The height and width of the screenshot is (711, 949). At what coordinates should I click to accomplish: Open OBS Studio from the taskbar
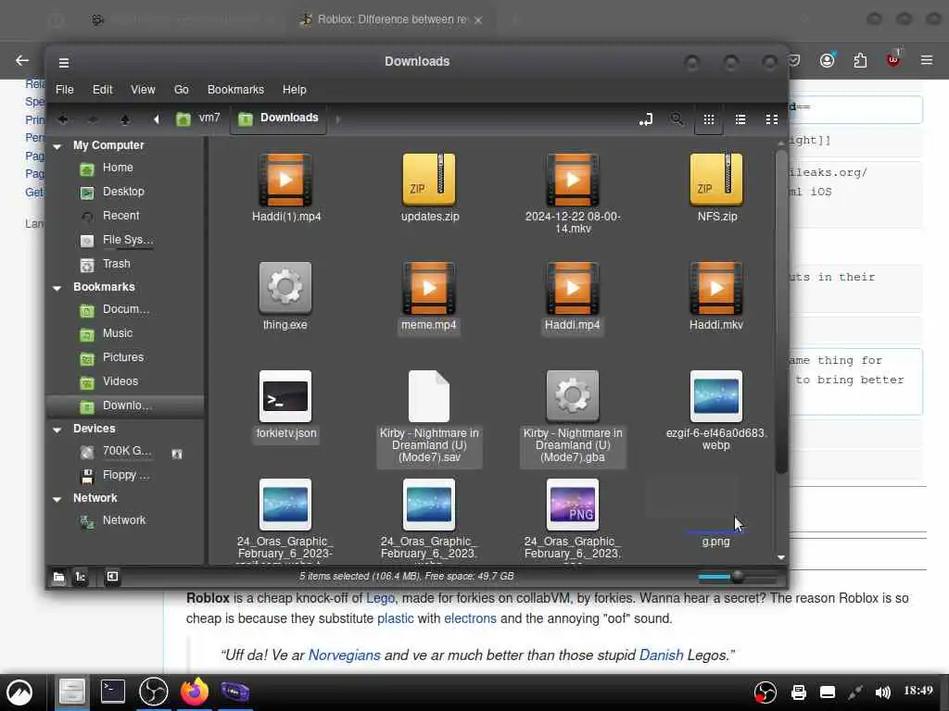[153, 692]
